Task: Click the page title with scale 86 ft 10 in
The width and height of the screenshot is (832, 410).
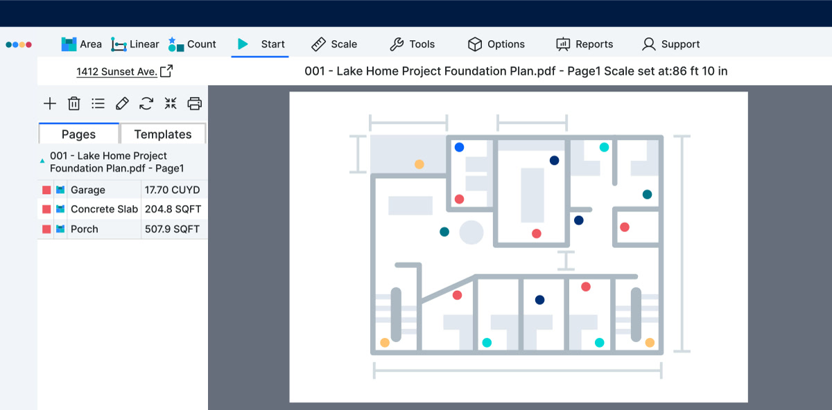Action: click(516, 71)
